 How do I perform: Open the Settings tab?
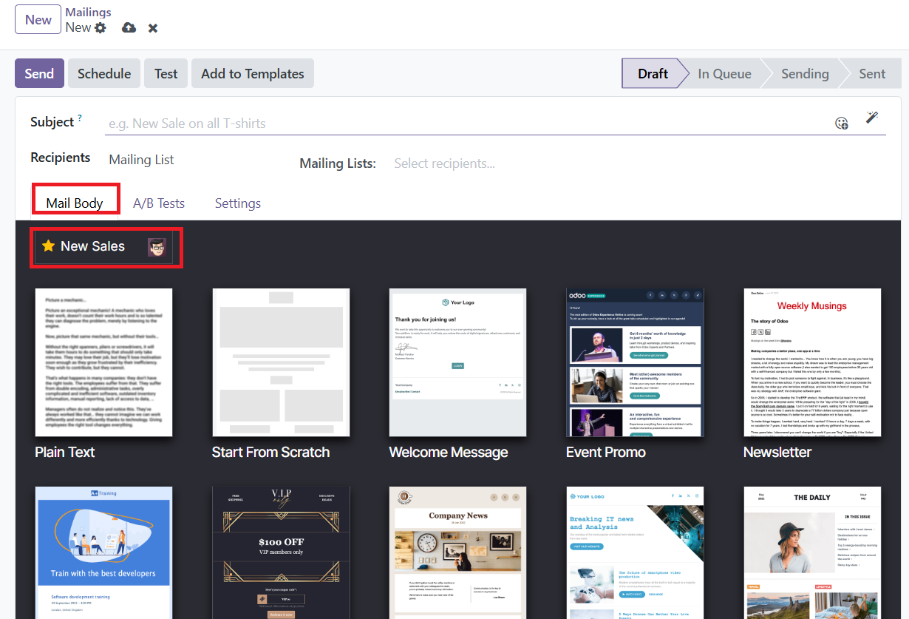coord(238,203)
